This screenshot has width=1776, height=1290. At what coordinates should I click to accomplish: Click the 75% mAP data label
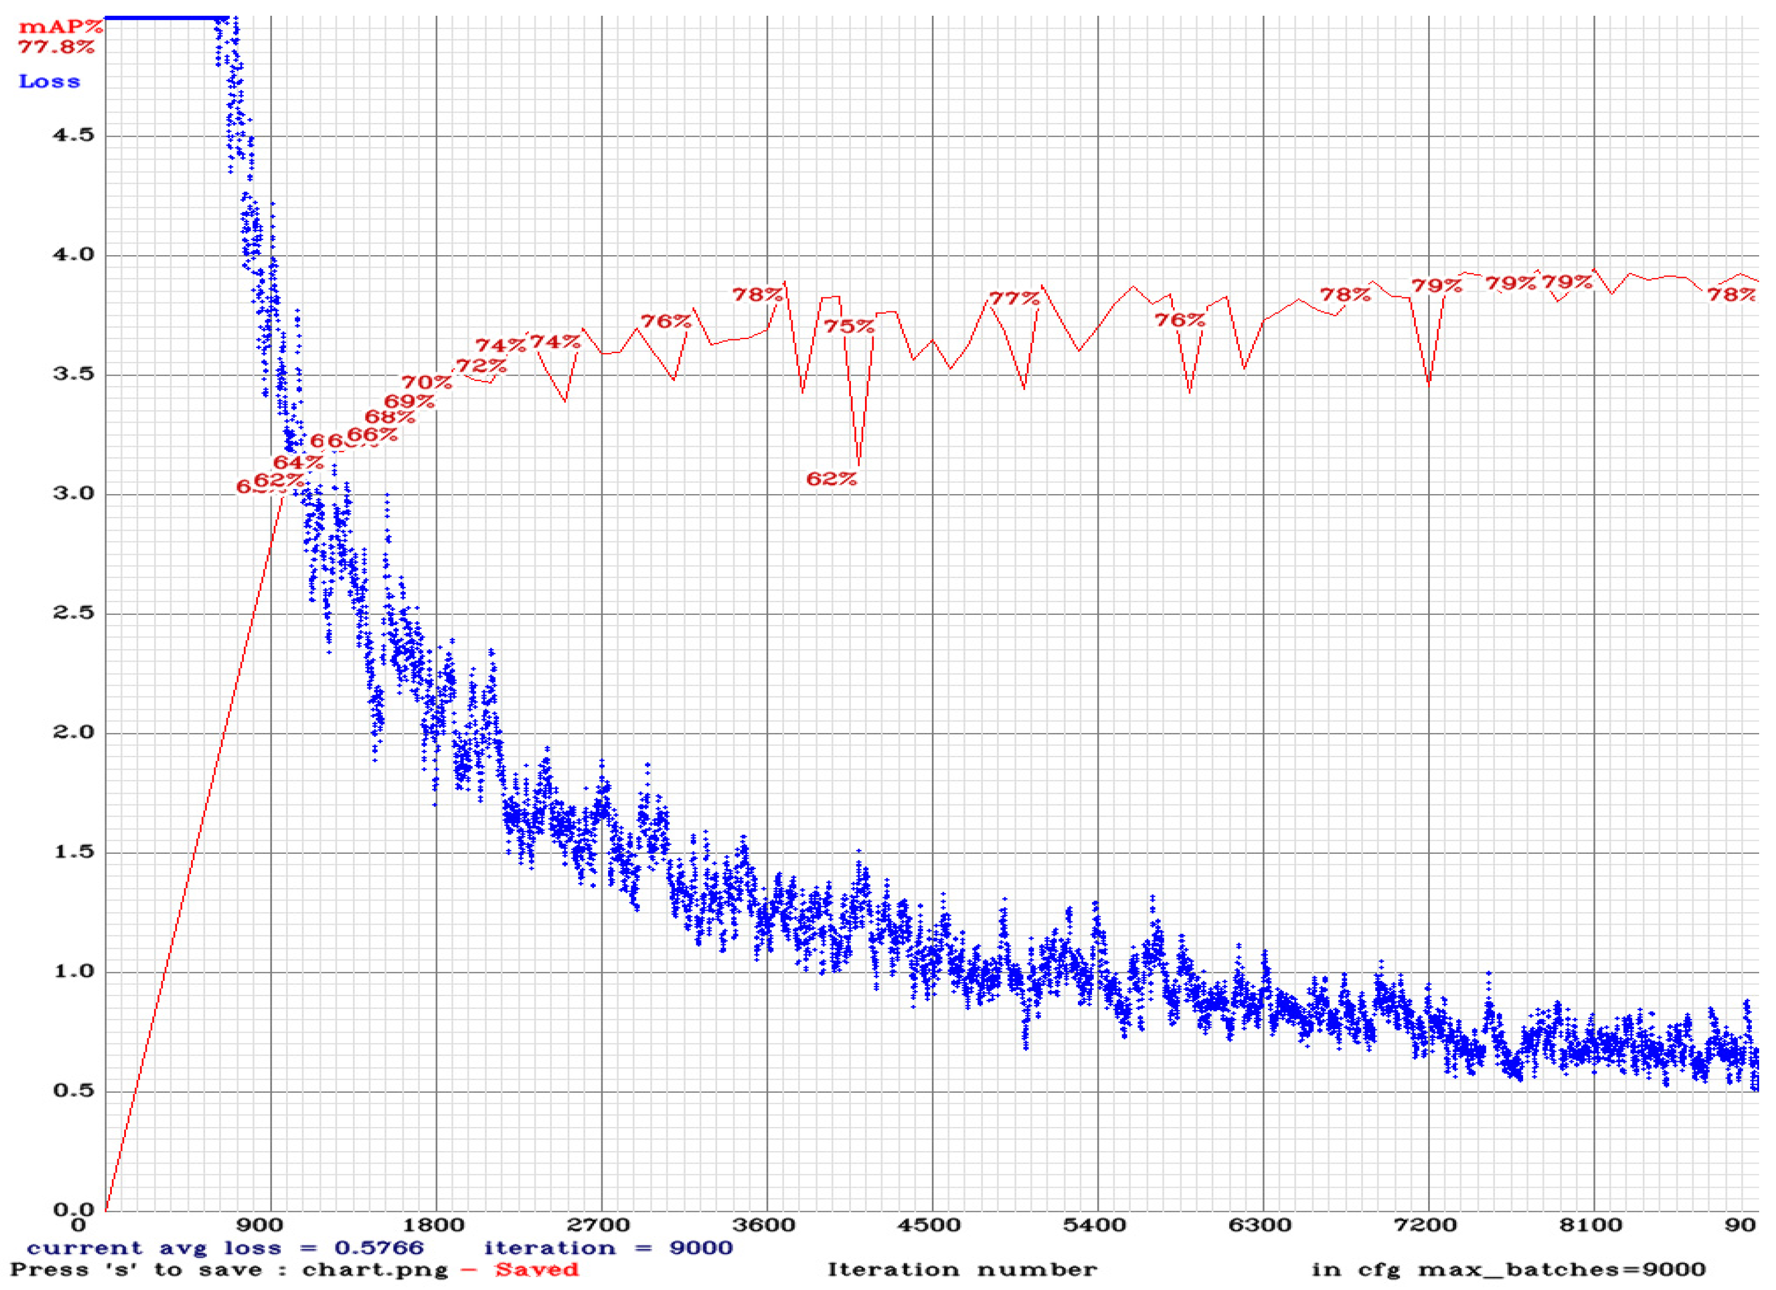click(849, 327)
